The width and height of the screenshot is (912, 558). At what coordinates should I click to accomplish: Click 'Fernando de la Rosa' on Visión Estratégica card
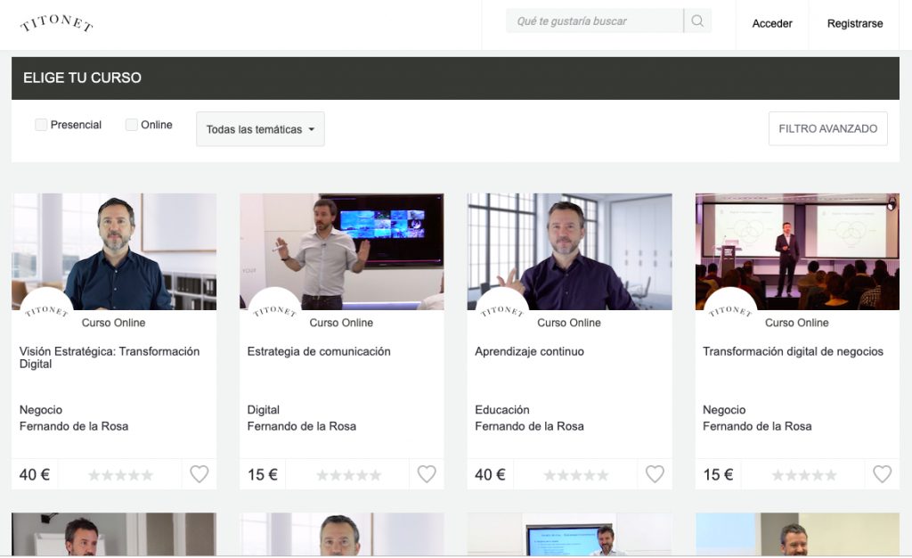(x=74, y=426)
